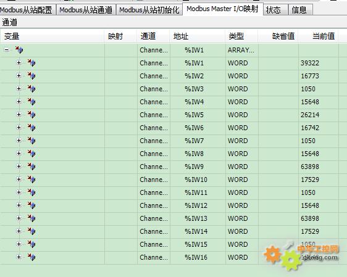
Task: Expand the %IW7 WORD entry
Action: click(x=19, y=141)
